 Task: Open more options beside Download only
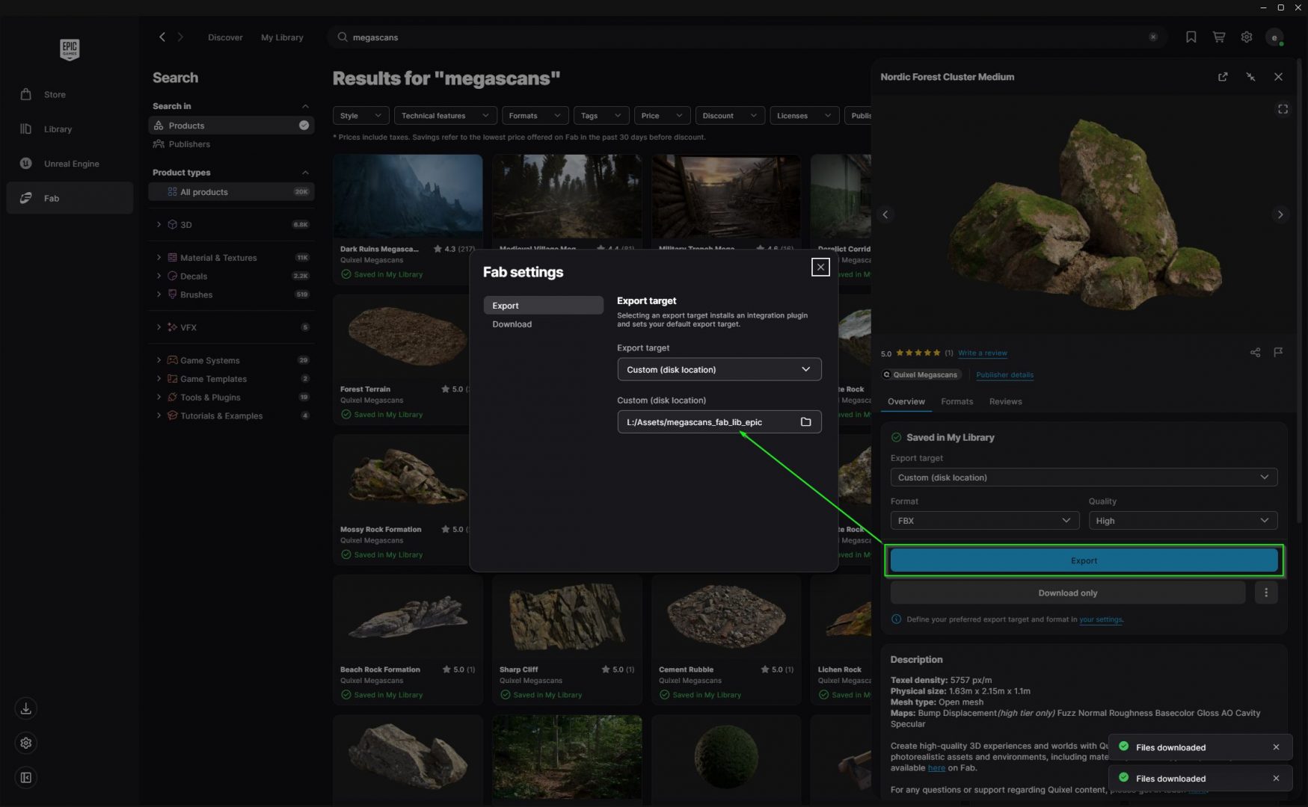[1265, 593]
